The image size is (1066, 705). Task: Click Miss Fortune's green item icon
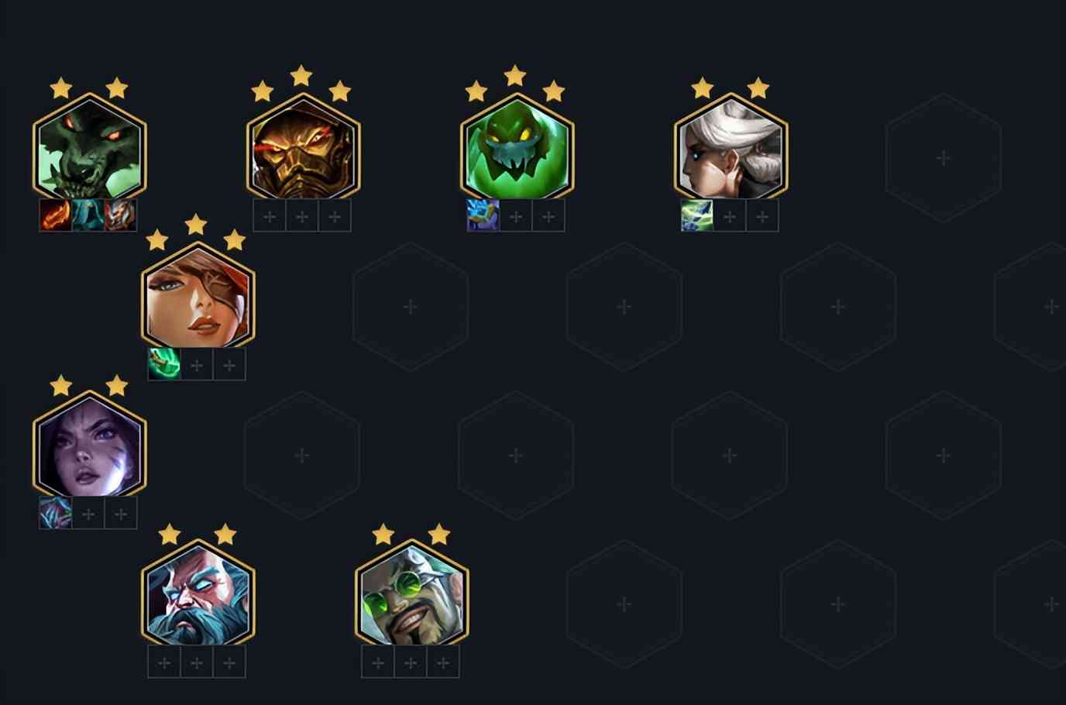pyautogui.click(x=164, y=364)
